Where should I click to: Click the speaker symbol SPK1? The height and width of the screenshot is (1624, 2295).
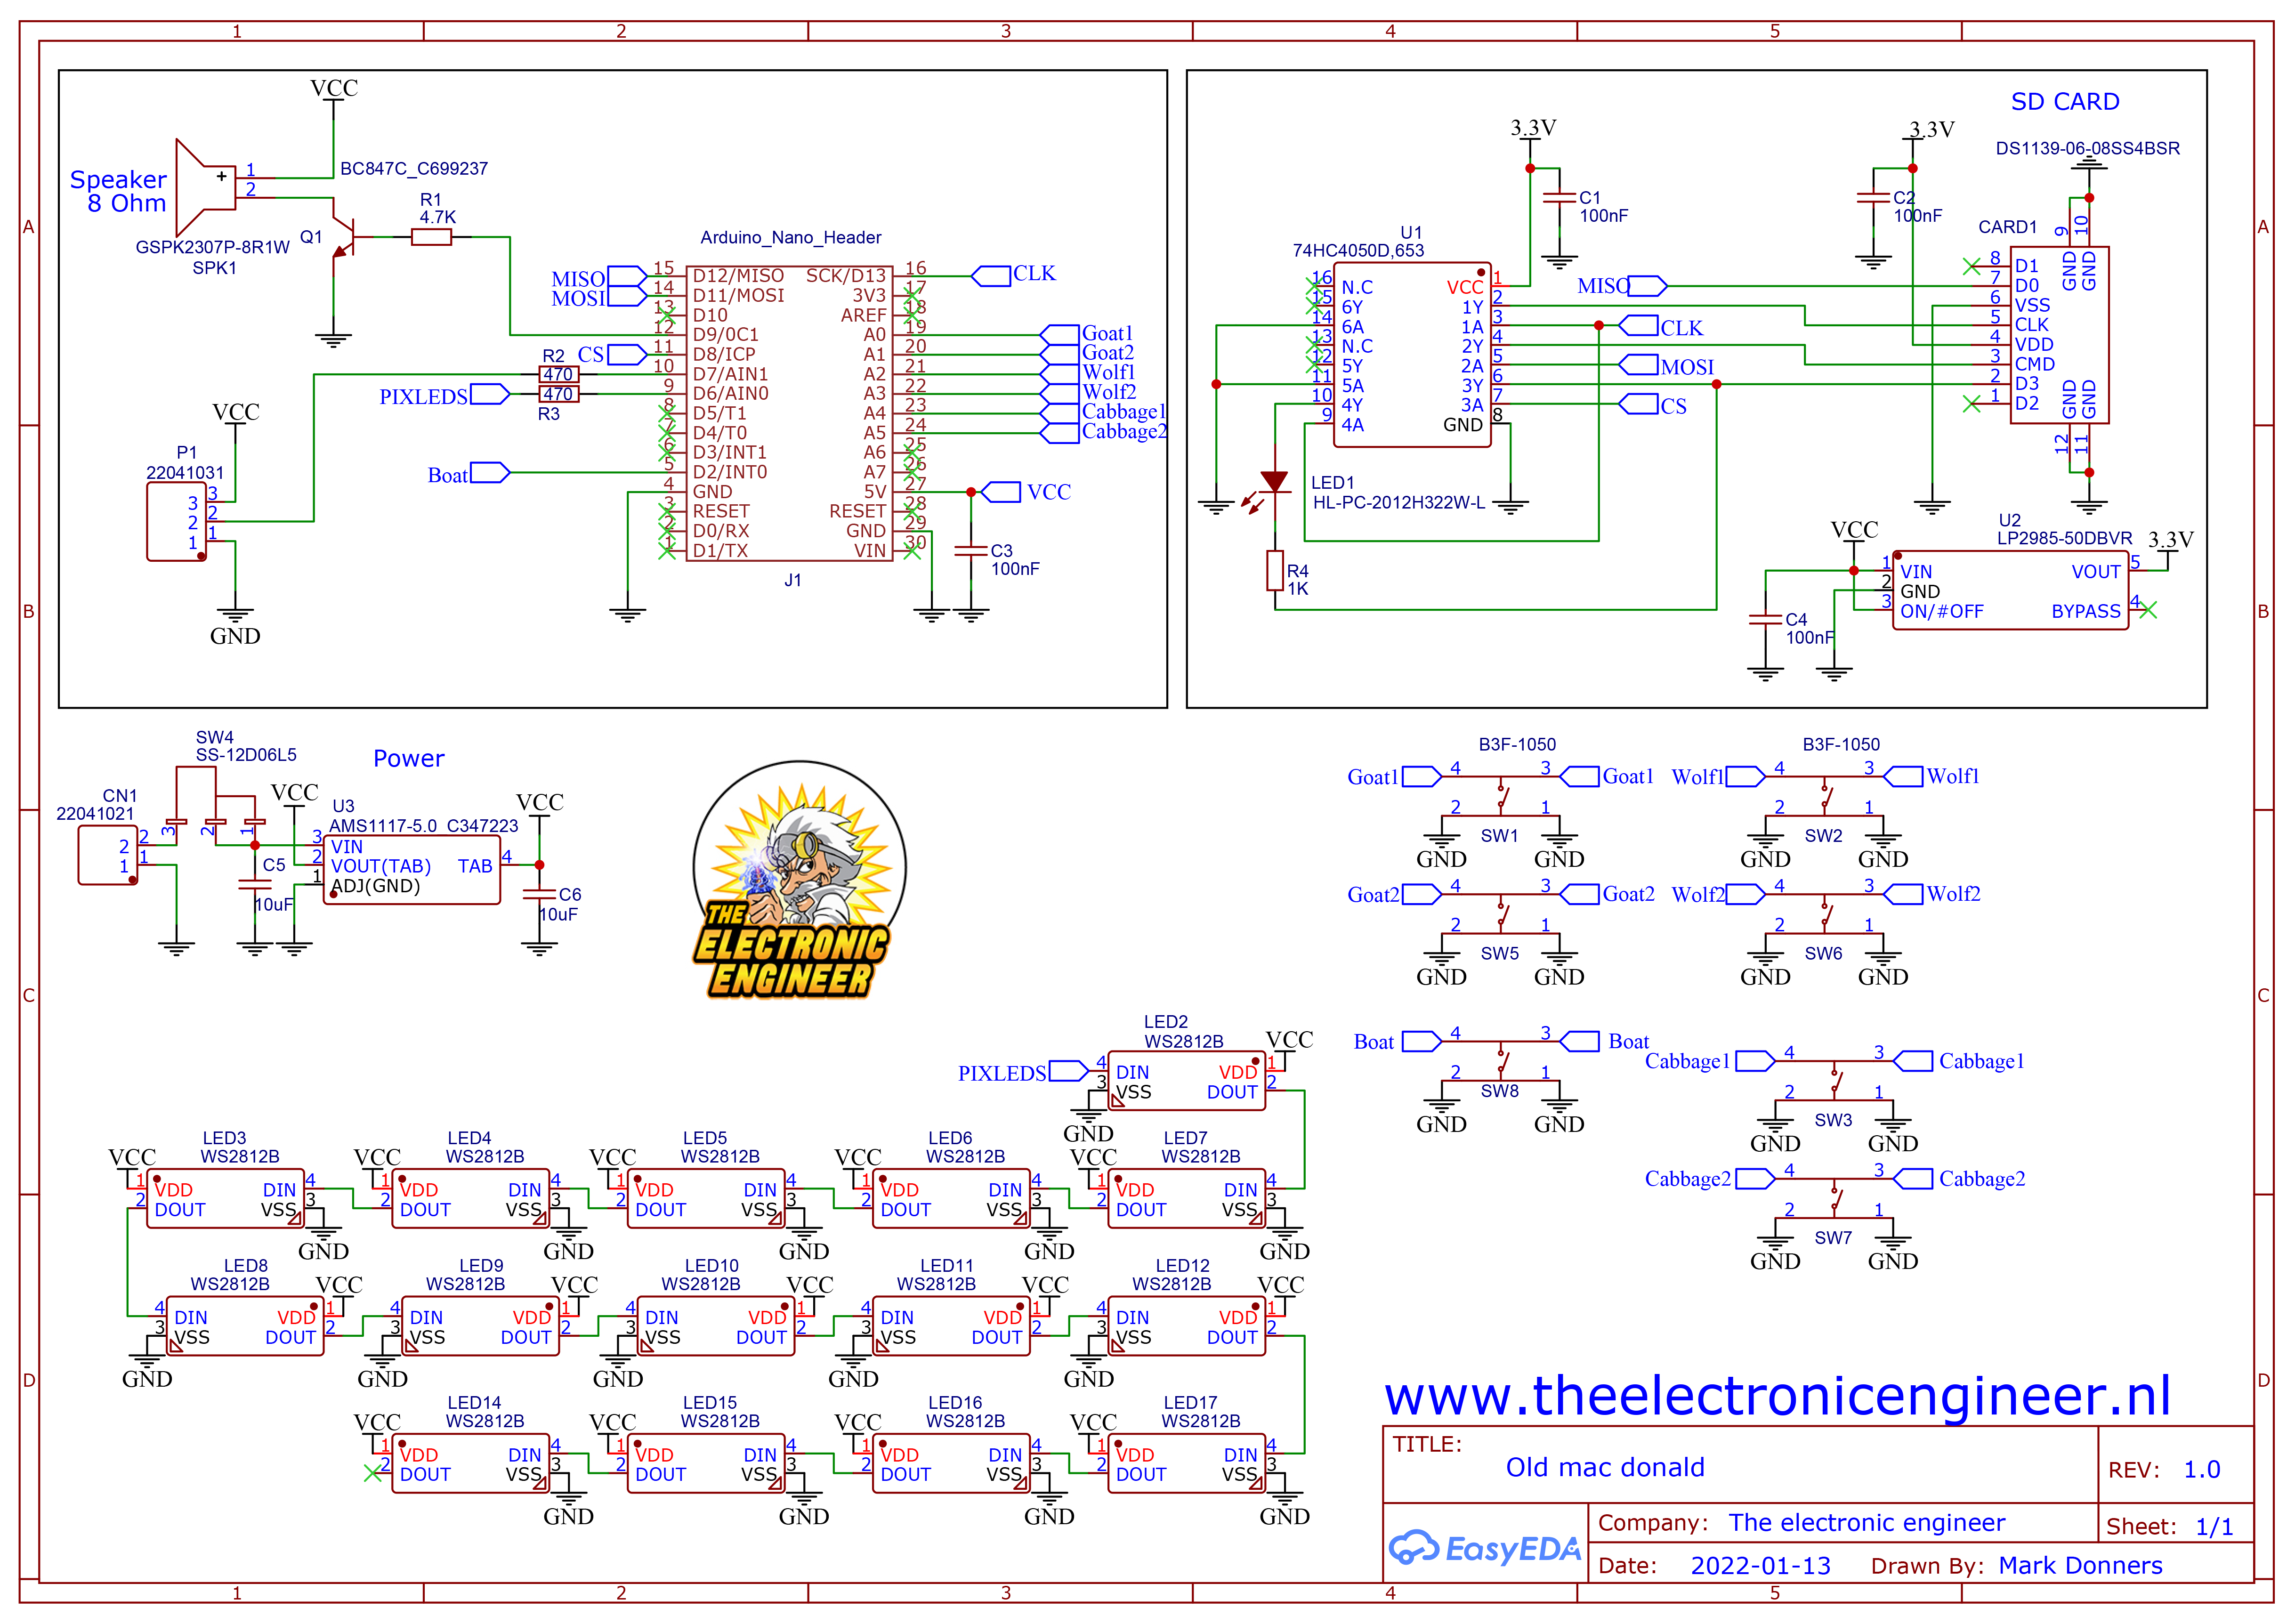pyautogui.click(x=206, y=187)
